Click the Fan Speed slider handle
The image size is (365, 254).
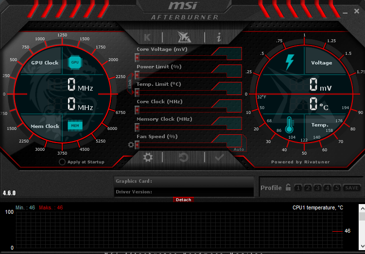[x=137, y=145]
